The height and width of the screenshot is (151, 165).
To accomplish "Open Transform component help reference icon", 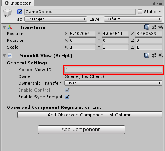I will click(146, 27).
